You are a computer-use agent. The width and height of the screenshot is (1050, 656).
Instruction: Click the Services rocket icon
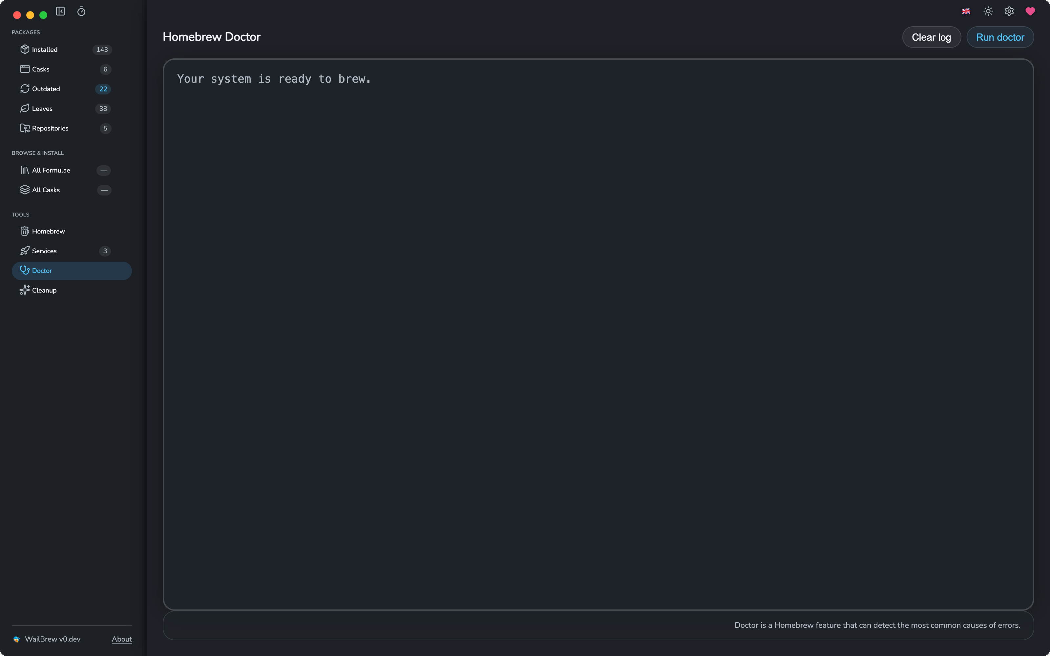coord(25,251)
